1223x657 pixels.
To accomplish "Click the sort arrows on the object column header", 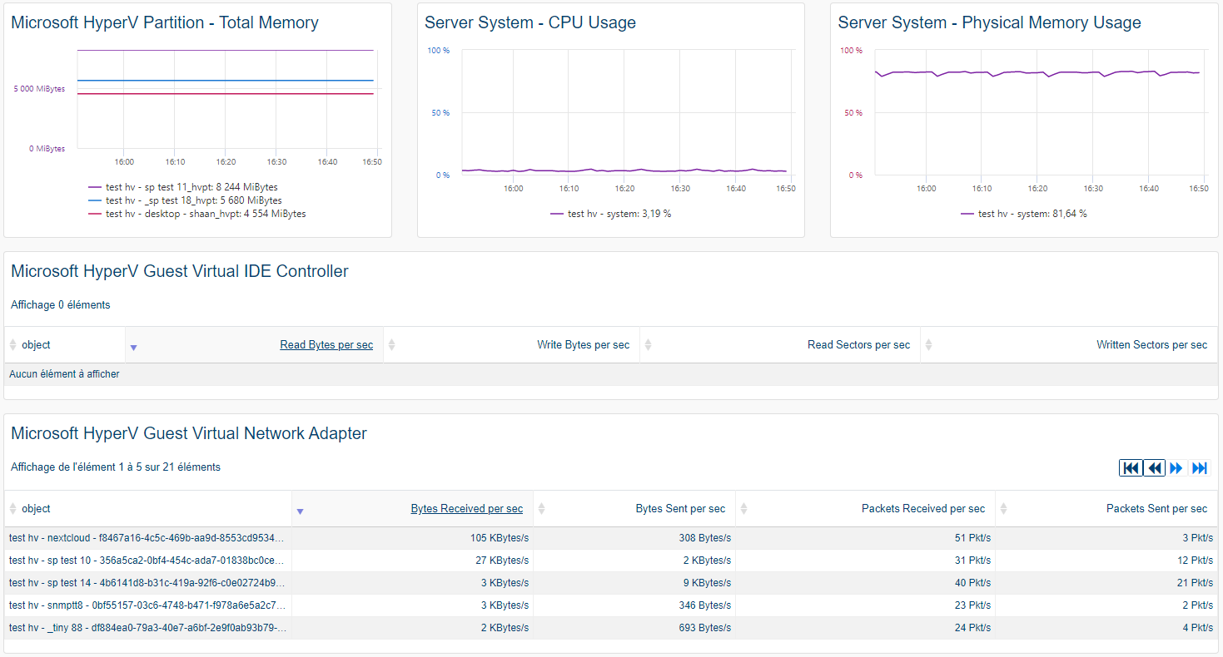I will click(12, 508).
